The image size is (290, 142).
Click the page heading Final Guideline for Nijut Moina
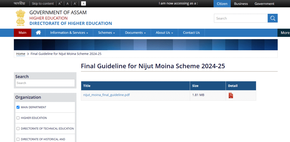[x=153, y=66]
